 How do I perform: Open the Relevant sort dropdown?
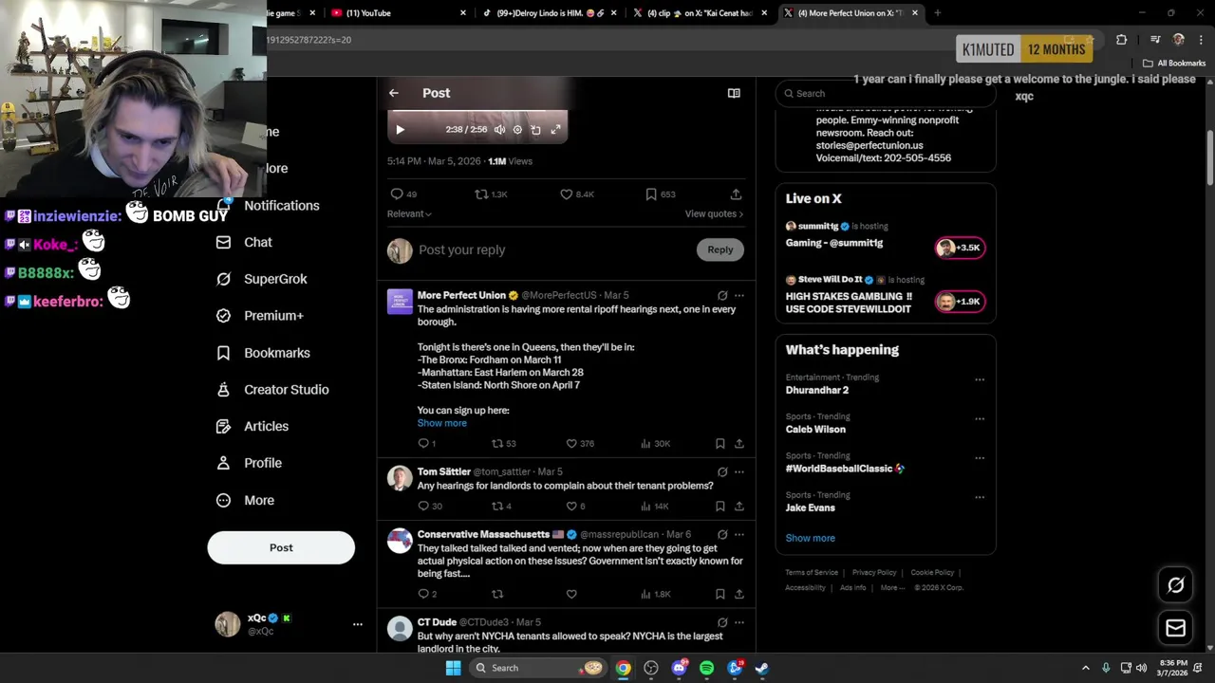(x=409, y=213)
